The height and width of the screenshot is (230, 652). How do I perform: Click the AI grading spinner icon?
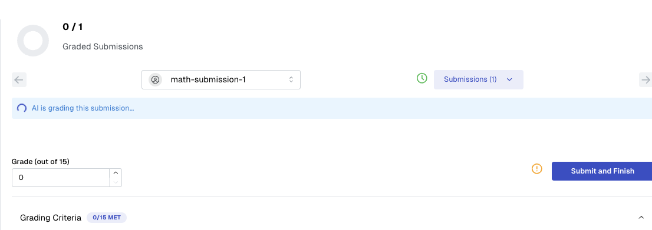point(22,108)
